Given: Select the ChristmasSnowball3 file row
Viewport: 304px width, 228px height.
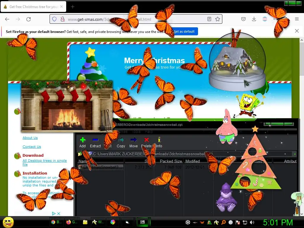Looking at the screenshot, I should point(100,167).
